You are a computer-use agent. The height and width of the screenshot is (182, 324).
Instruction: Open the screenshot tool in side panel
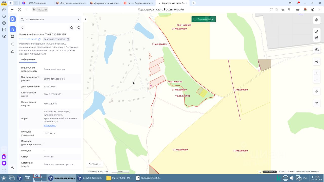[4, 36]
